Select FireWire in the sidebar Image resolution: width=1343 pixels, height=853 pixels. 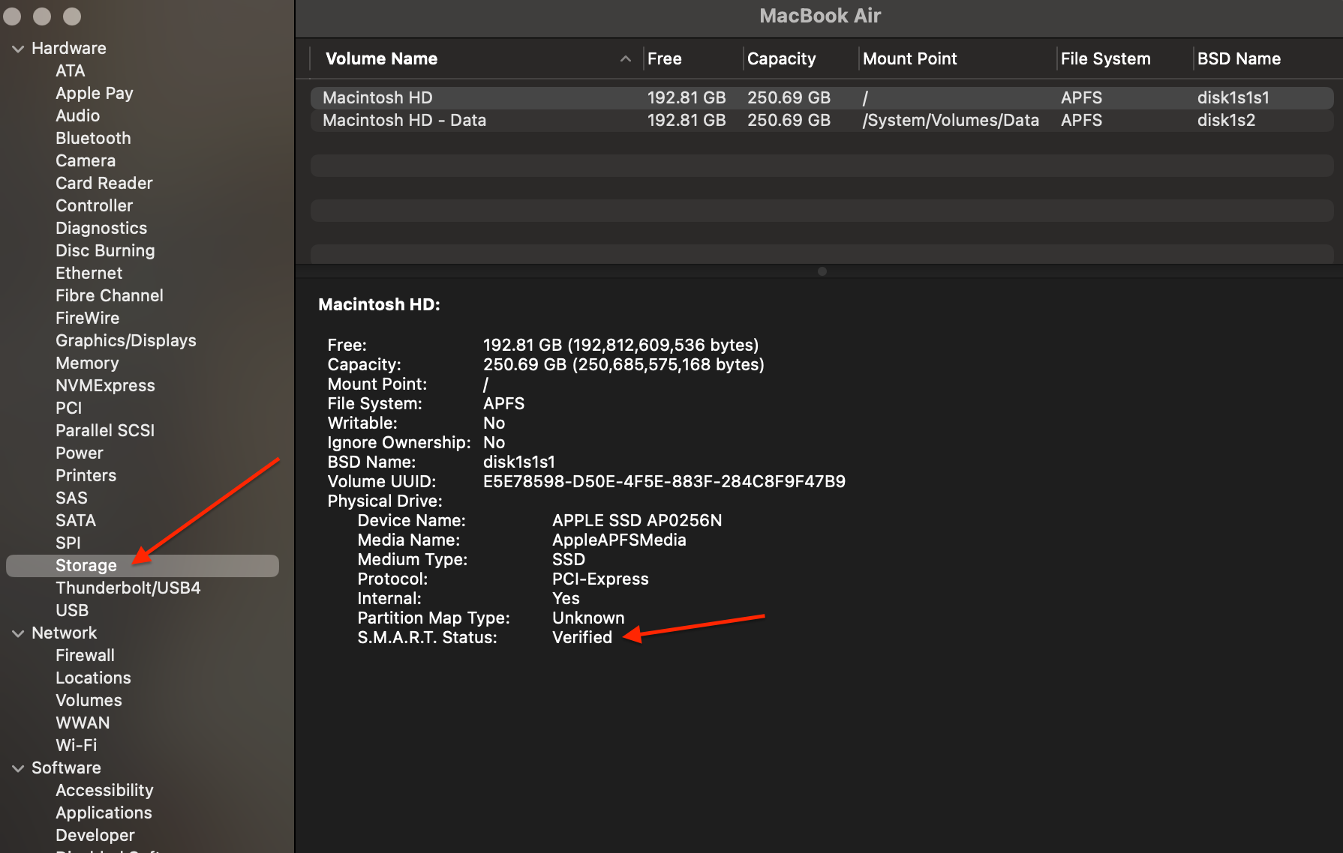(x=87, y=318)
